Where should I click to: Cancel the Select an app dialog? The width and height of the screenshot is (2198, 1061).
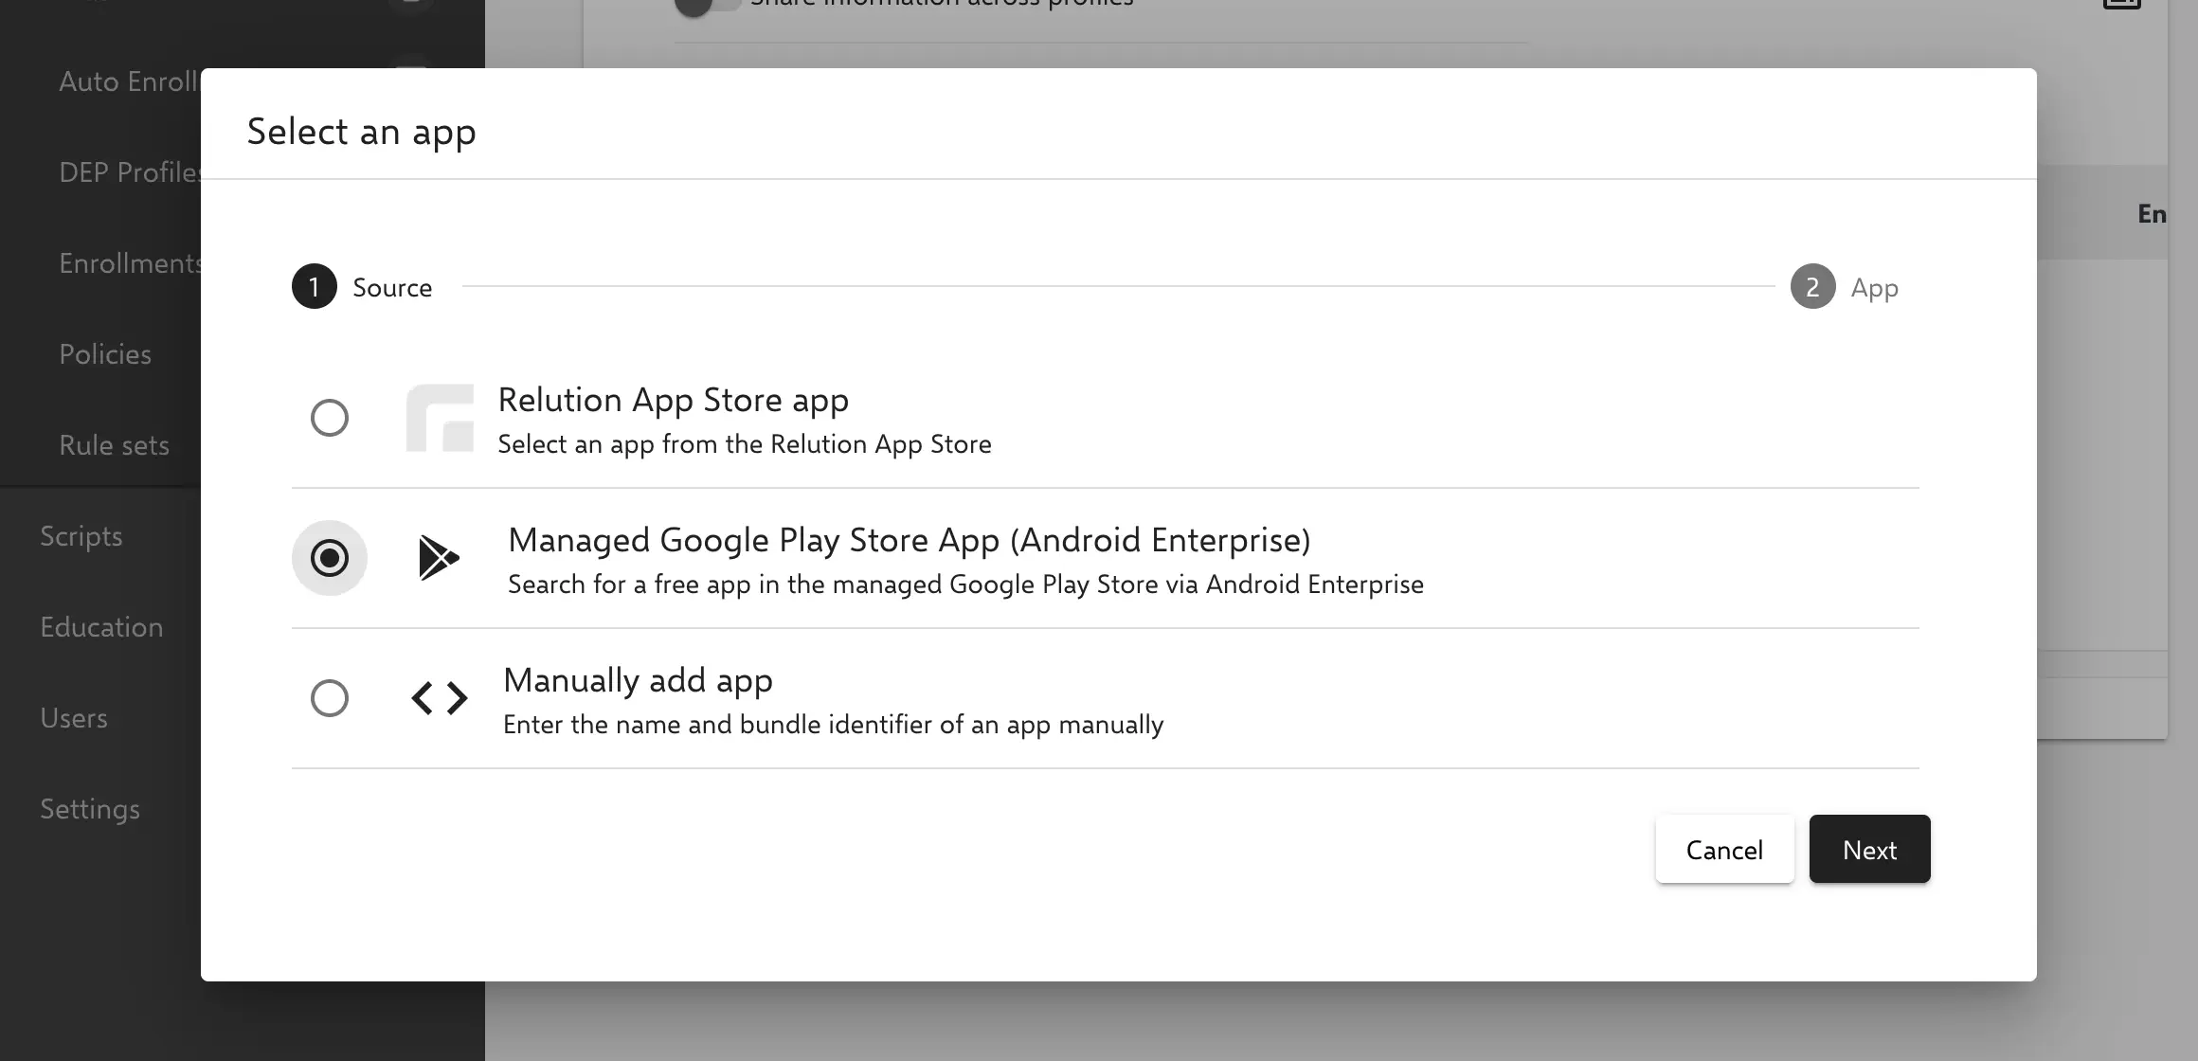(x=1724, y=849)
